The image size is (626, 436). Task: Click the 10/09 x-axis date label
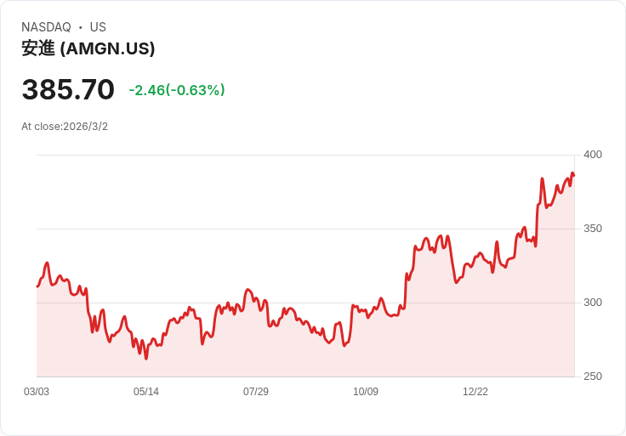(366, 392)
